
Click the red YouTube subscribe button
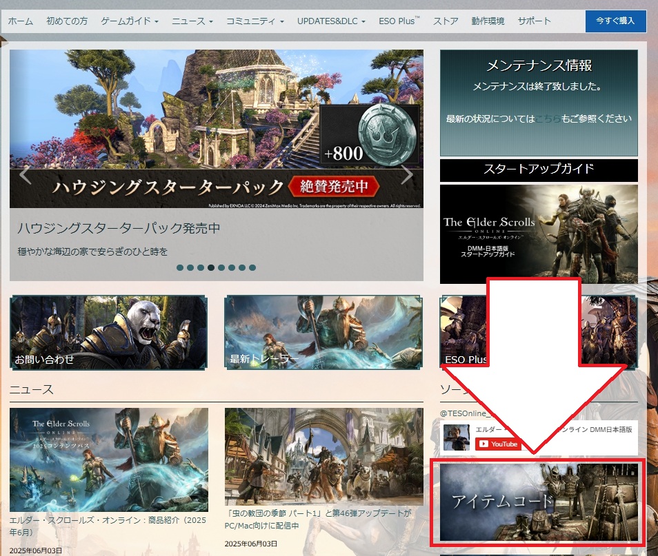point(498,444)
